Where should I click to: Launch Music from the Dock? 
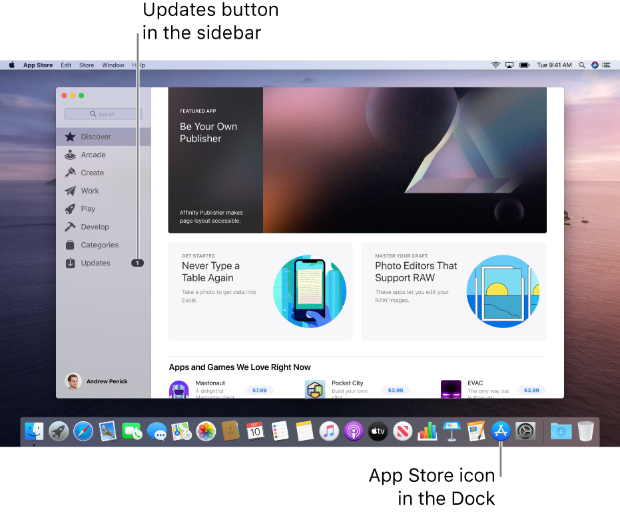coord(329,431)
